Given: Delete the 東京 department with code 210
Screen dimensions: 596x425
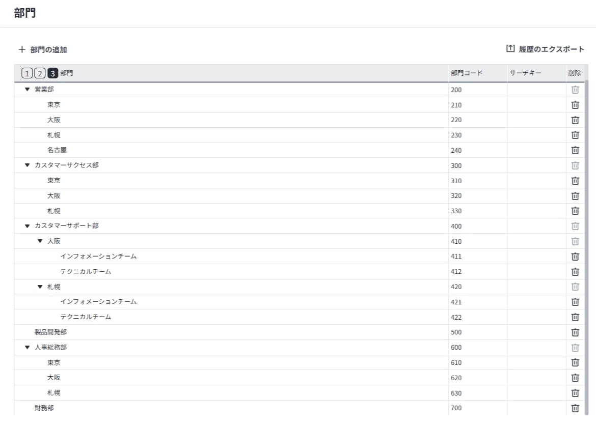Looking at the screenshot, I should (575, 105).
